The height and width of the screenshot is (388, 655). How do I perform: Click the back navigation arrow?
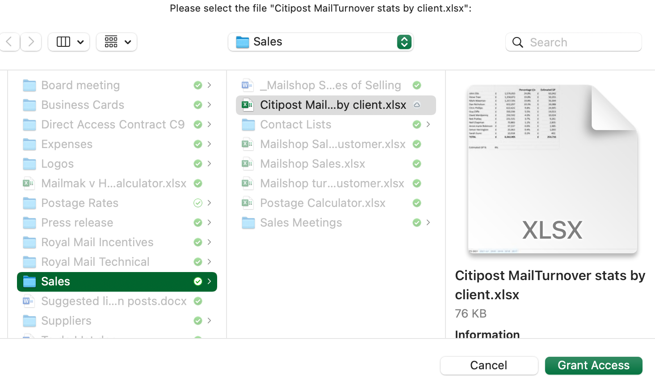click(x=9, y=42)
